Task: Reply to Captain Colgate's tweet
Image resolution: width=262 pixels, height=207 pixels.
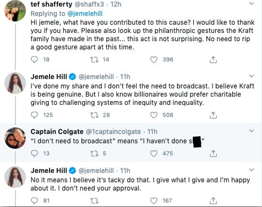Action: 34,153
